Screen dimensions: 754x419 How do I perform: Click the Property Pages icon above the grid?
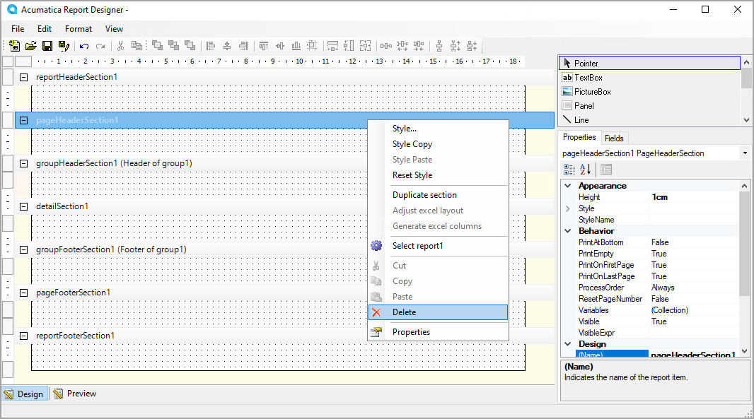pos(606,169)
